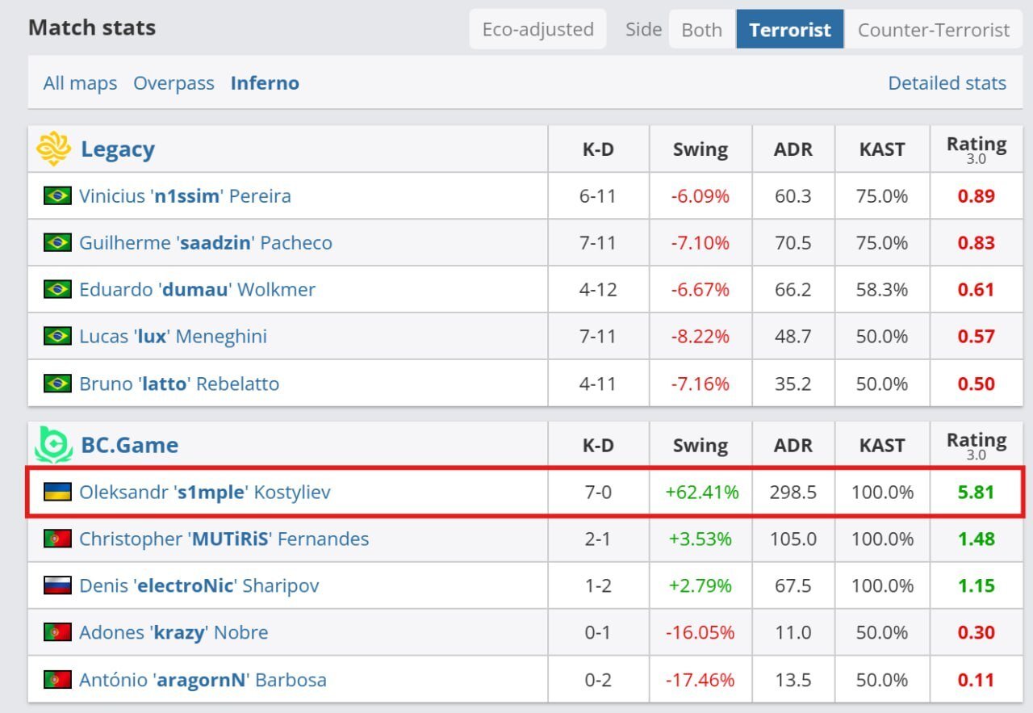Open the BC.Game team page link
This screenshot has height=713, width=1033.
click(x=129, y=445)
